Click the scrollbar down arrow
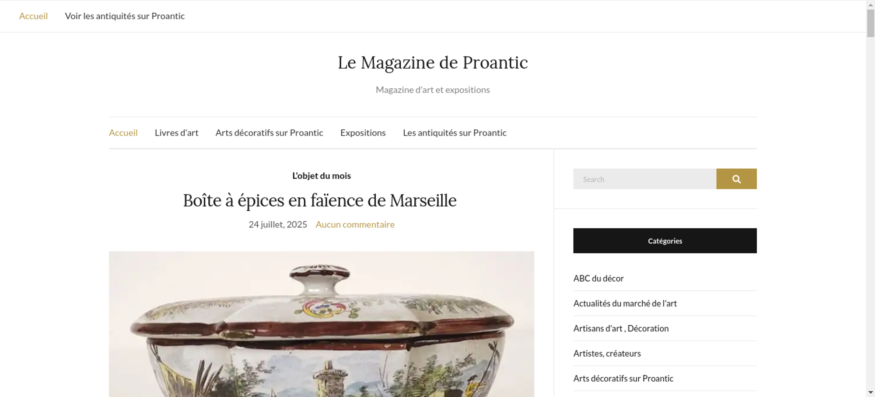This screenshot has width=875, height=397. click(x=870, y=392)
